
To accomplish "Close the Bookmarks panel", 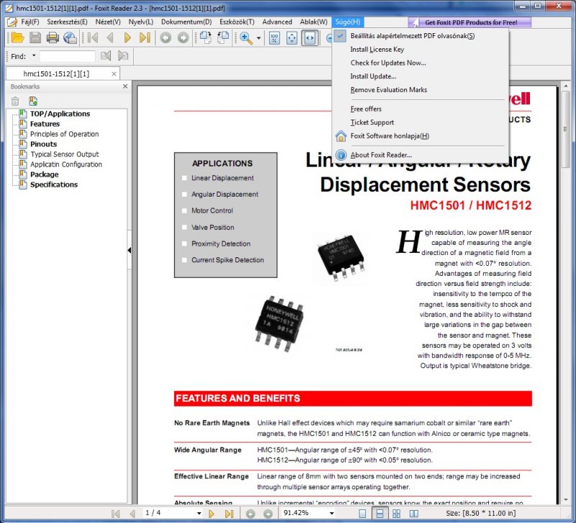I will (x=125, y=86).
